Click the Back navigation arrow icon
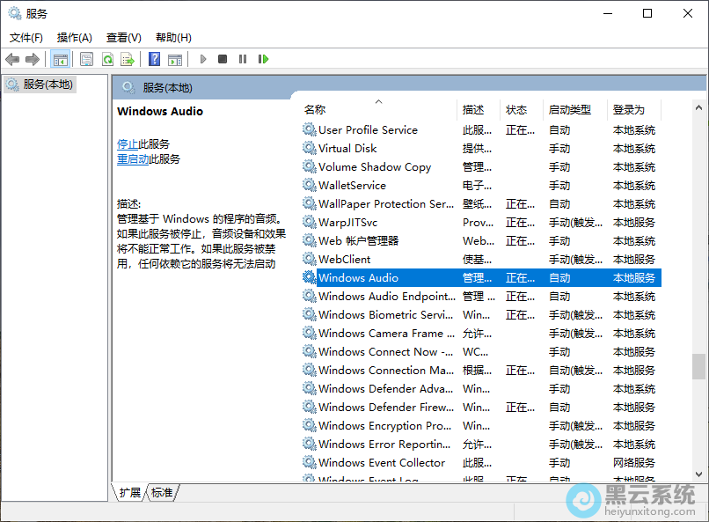This screenshot has height=522, width=709. pyautogui.click(x=12, y=59)
